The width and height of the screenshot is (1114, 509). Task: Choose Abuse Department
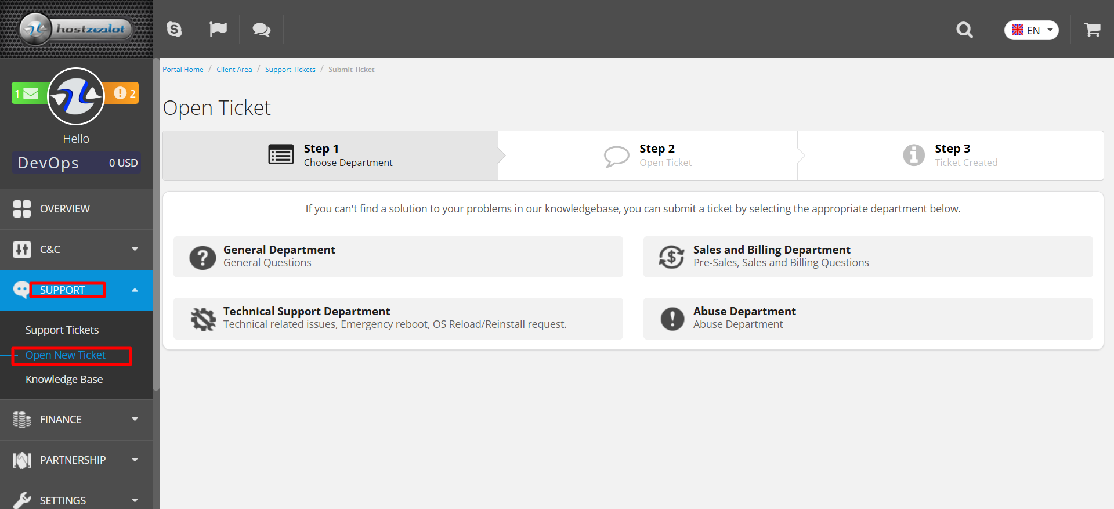pyautogui.click(x=868, y=319)
